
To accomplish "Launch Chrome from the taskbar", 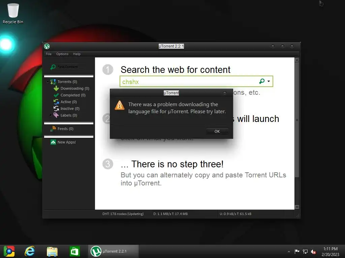I will 9,251.
